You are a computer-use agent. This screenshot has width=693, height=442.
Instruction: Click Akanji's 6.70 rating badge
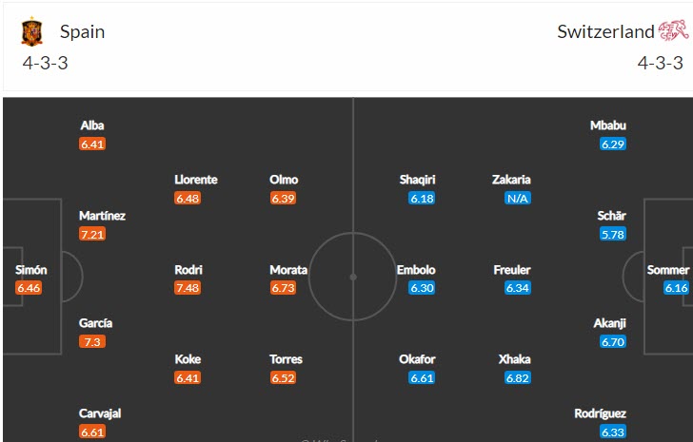[612, 341]
